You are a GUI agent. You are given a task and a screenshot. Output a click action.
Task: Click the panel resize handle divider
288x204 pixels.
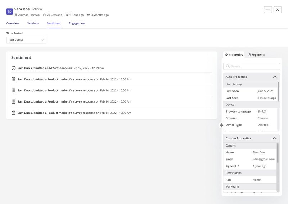pyautogui.click(x=221, y=125)
